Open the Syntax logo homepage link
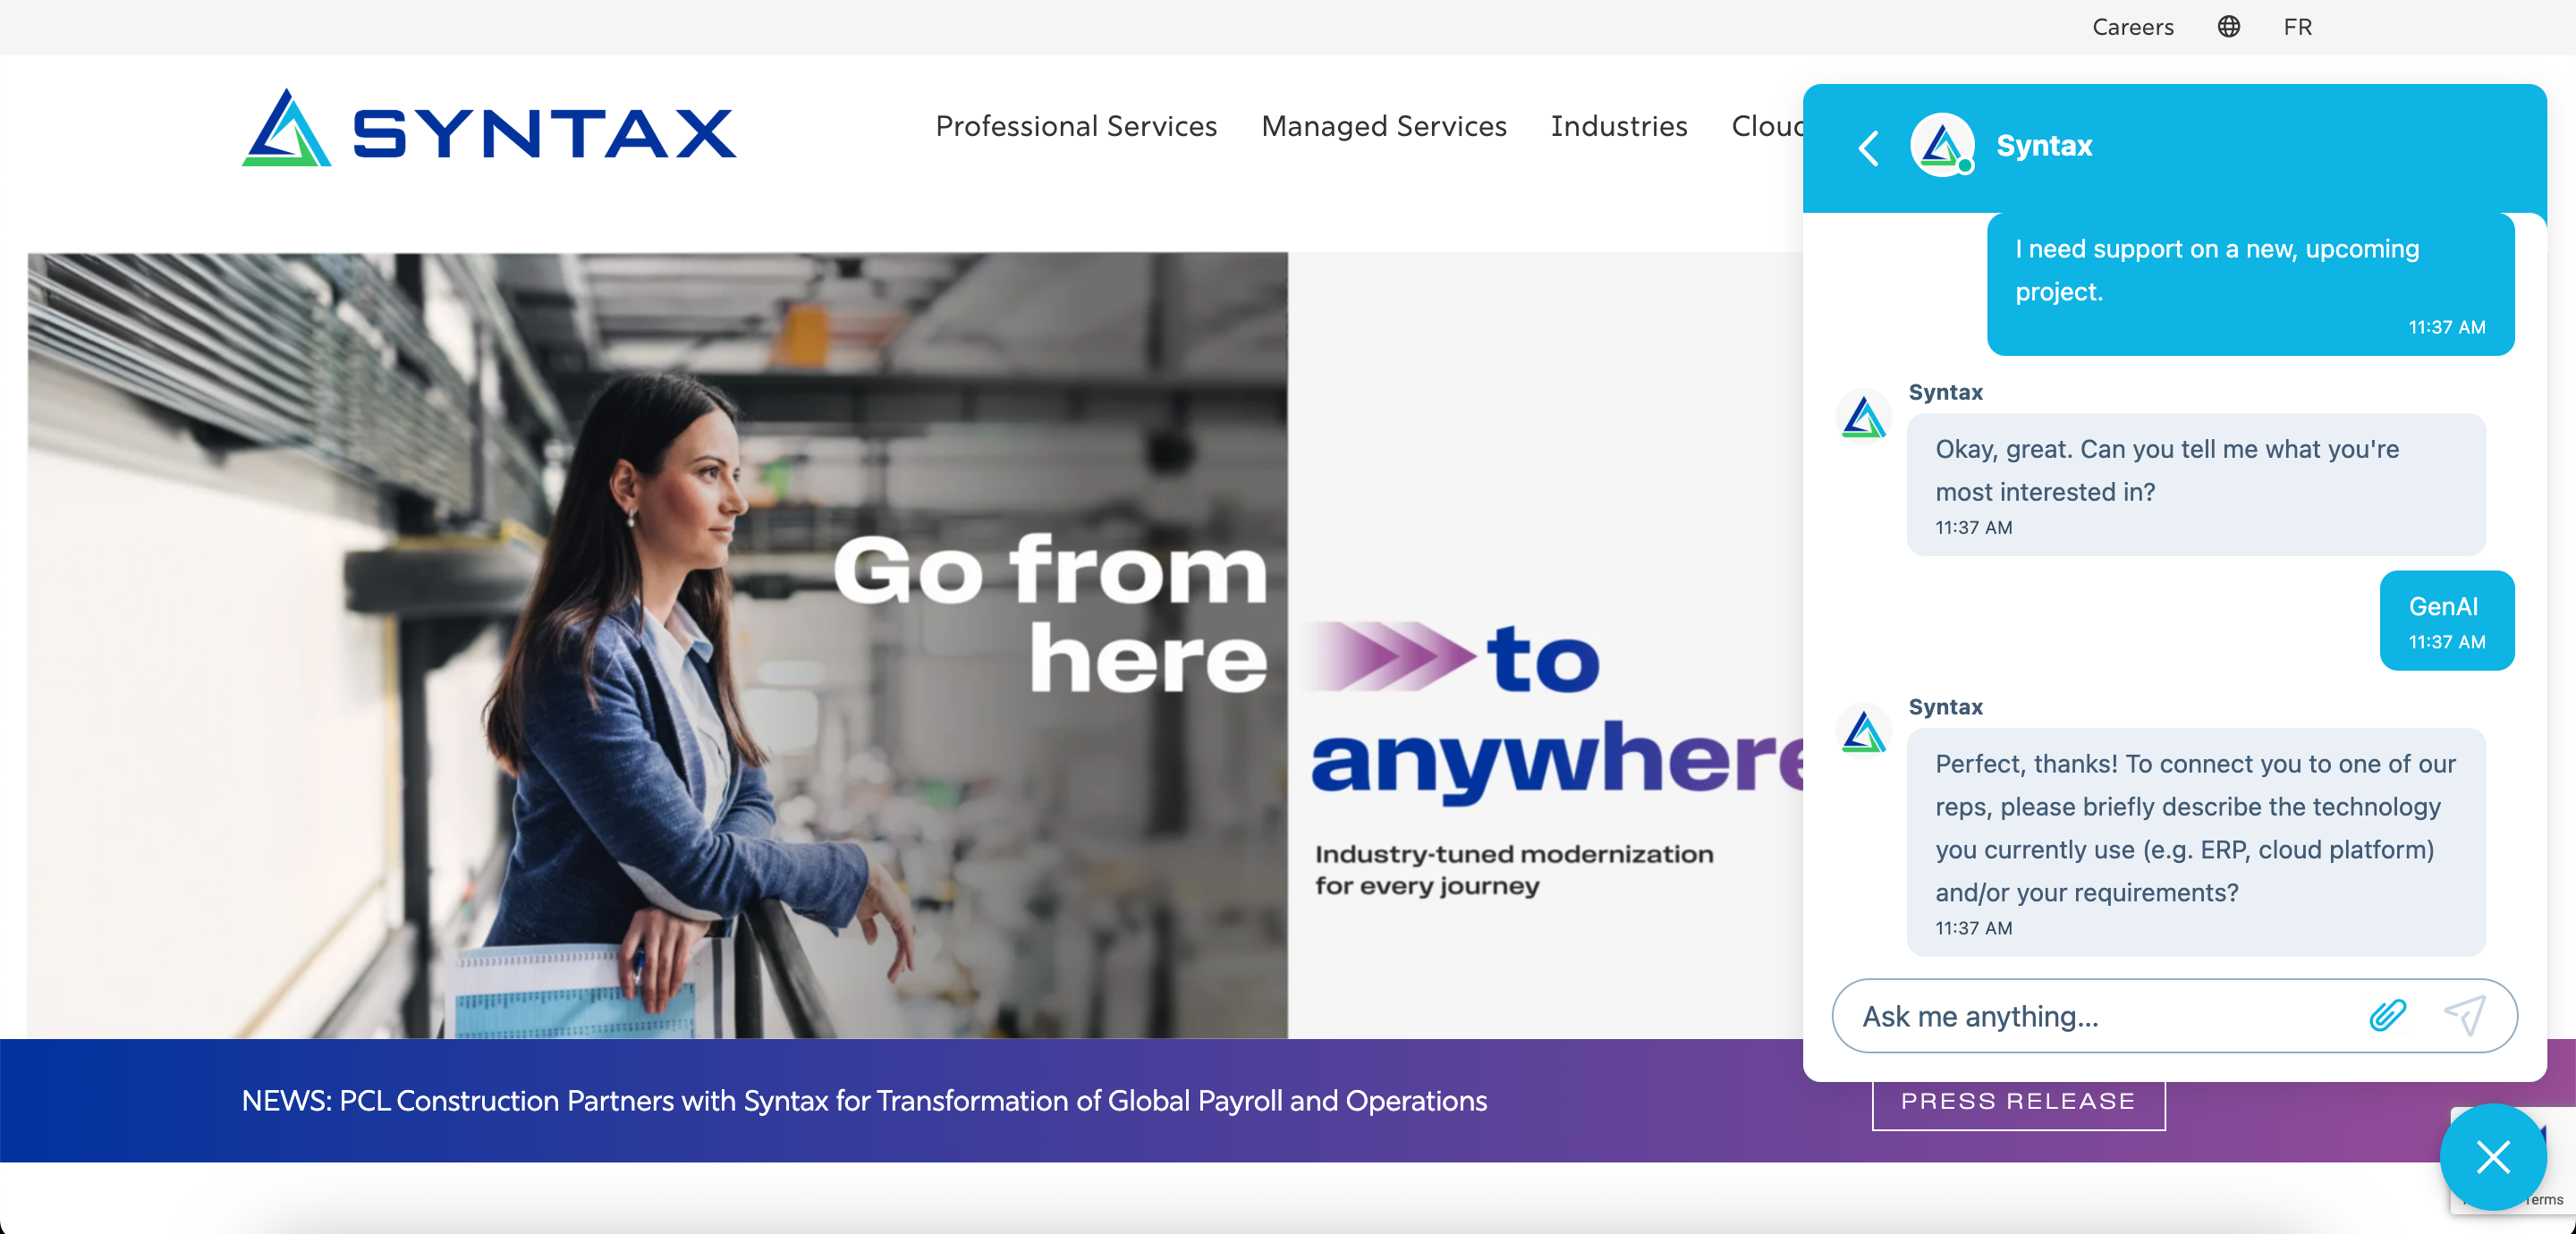The image size is (2576, 1234). 489,128
